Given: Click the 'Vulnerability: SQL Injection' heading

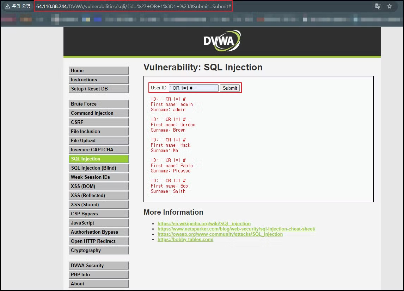Looking at the screenshot, I should click(203, 67).
